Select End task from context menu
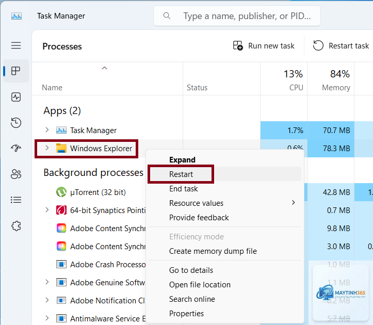The height and width of the screenshot is (325, 373). coord(225,189)
